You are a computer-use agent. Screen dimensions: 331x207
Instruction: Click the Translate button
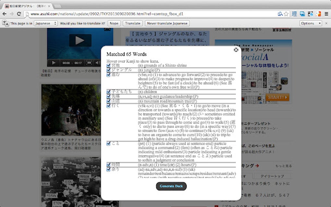(132, 23)
